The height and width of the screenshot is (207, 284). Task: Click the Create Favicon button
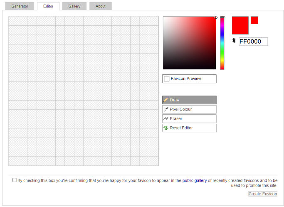tap(263, 194)
